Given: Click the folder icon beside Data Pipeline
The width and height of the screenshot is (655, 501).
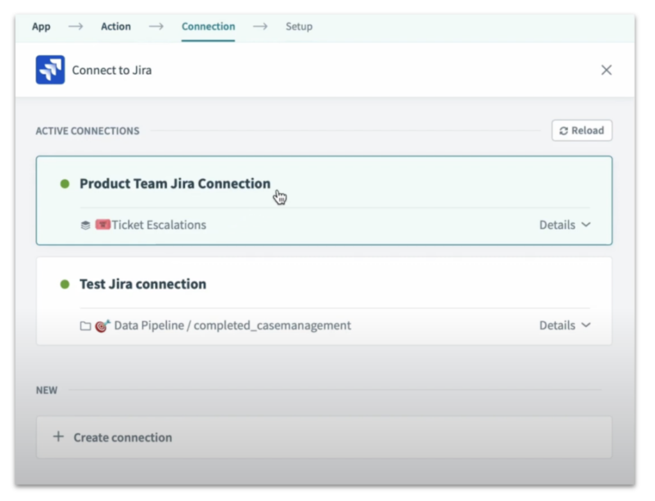Looking at the screenshot, I should (x=85, y=326).
